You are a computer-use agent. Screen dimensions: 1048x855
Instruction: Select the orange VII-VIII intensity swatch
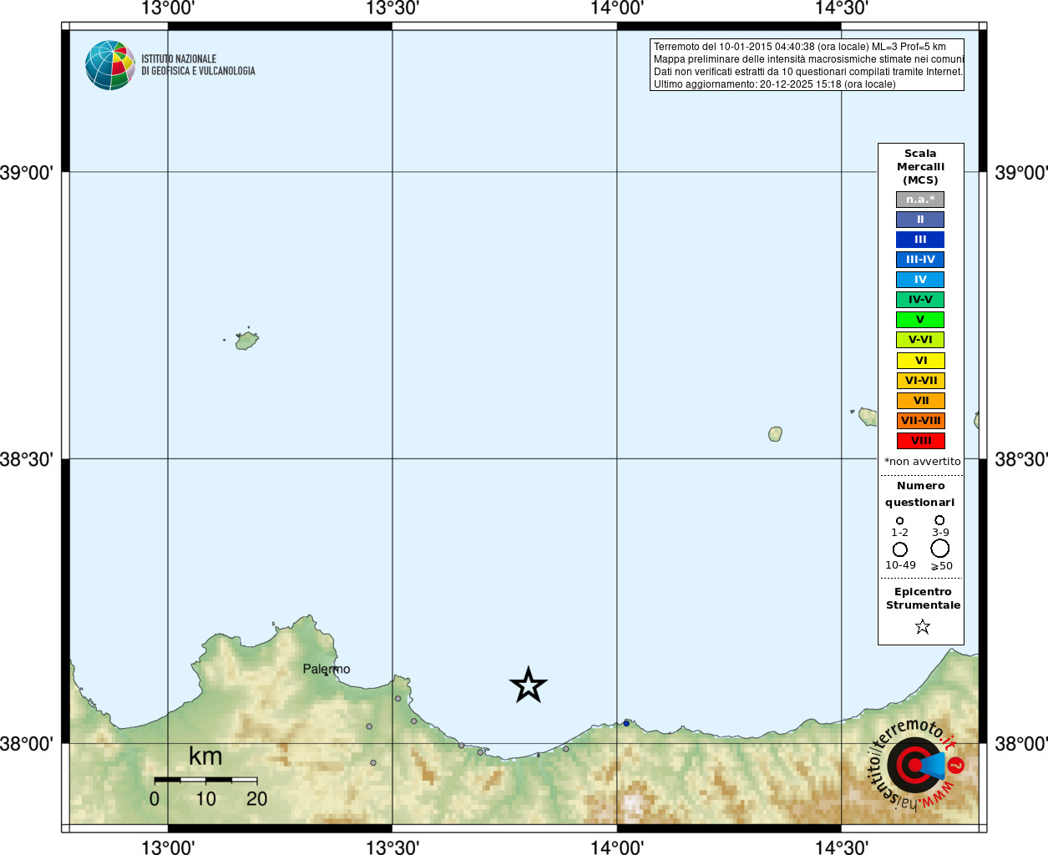coord(920,421)
